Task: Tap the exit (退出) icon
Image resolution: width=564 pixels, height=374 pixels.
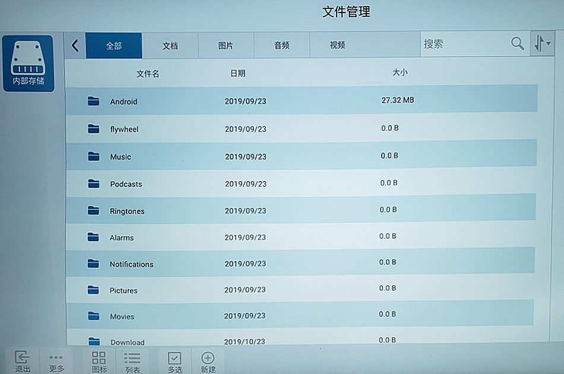Action: pos(23,361)
